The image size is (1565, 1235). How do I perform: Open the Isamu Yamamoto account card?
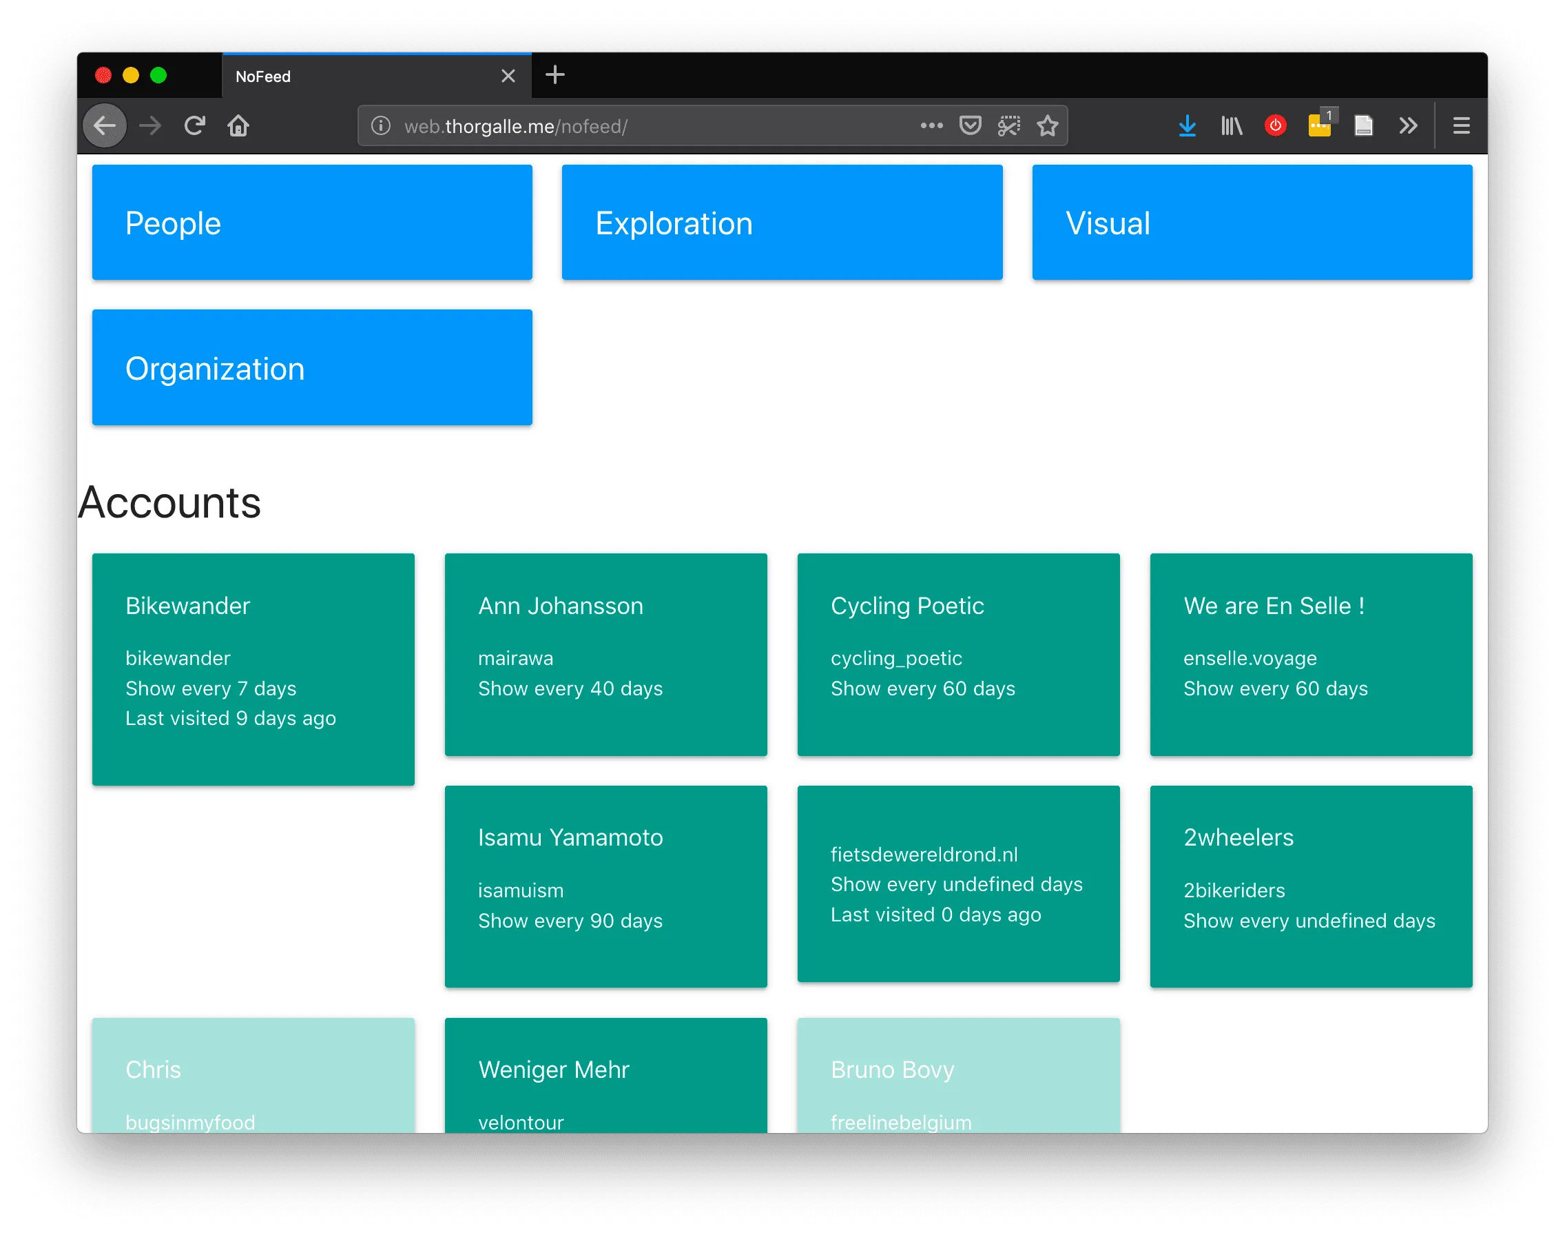(x=605, y=886)
